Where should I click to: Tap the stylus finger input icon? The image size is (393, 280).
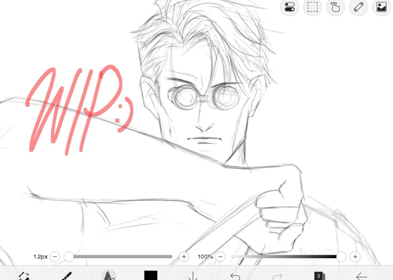coord(336,7)
